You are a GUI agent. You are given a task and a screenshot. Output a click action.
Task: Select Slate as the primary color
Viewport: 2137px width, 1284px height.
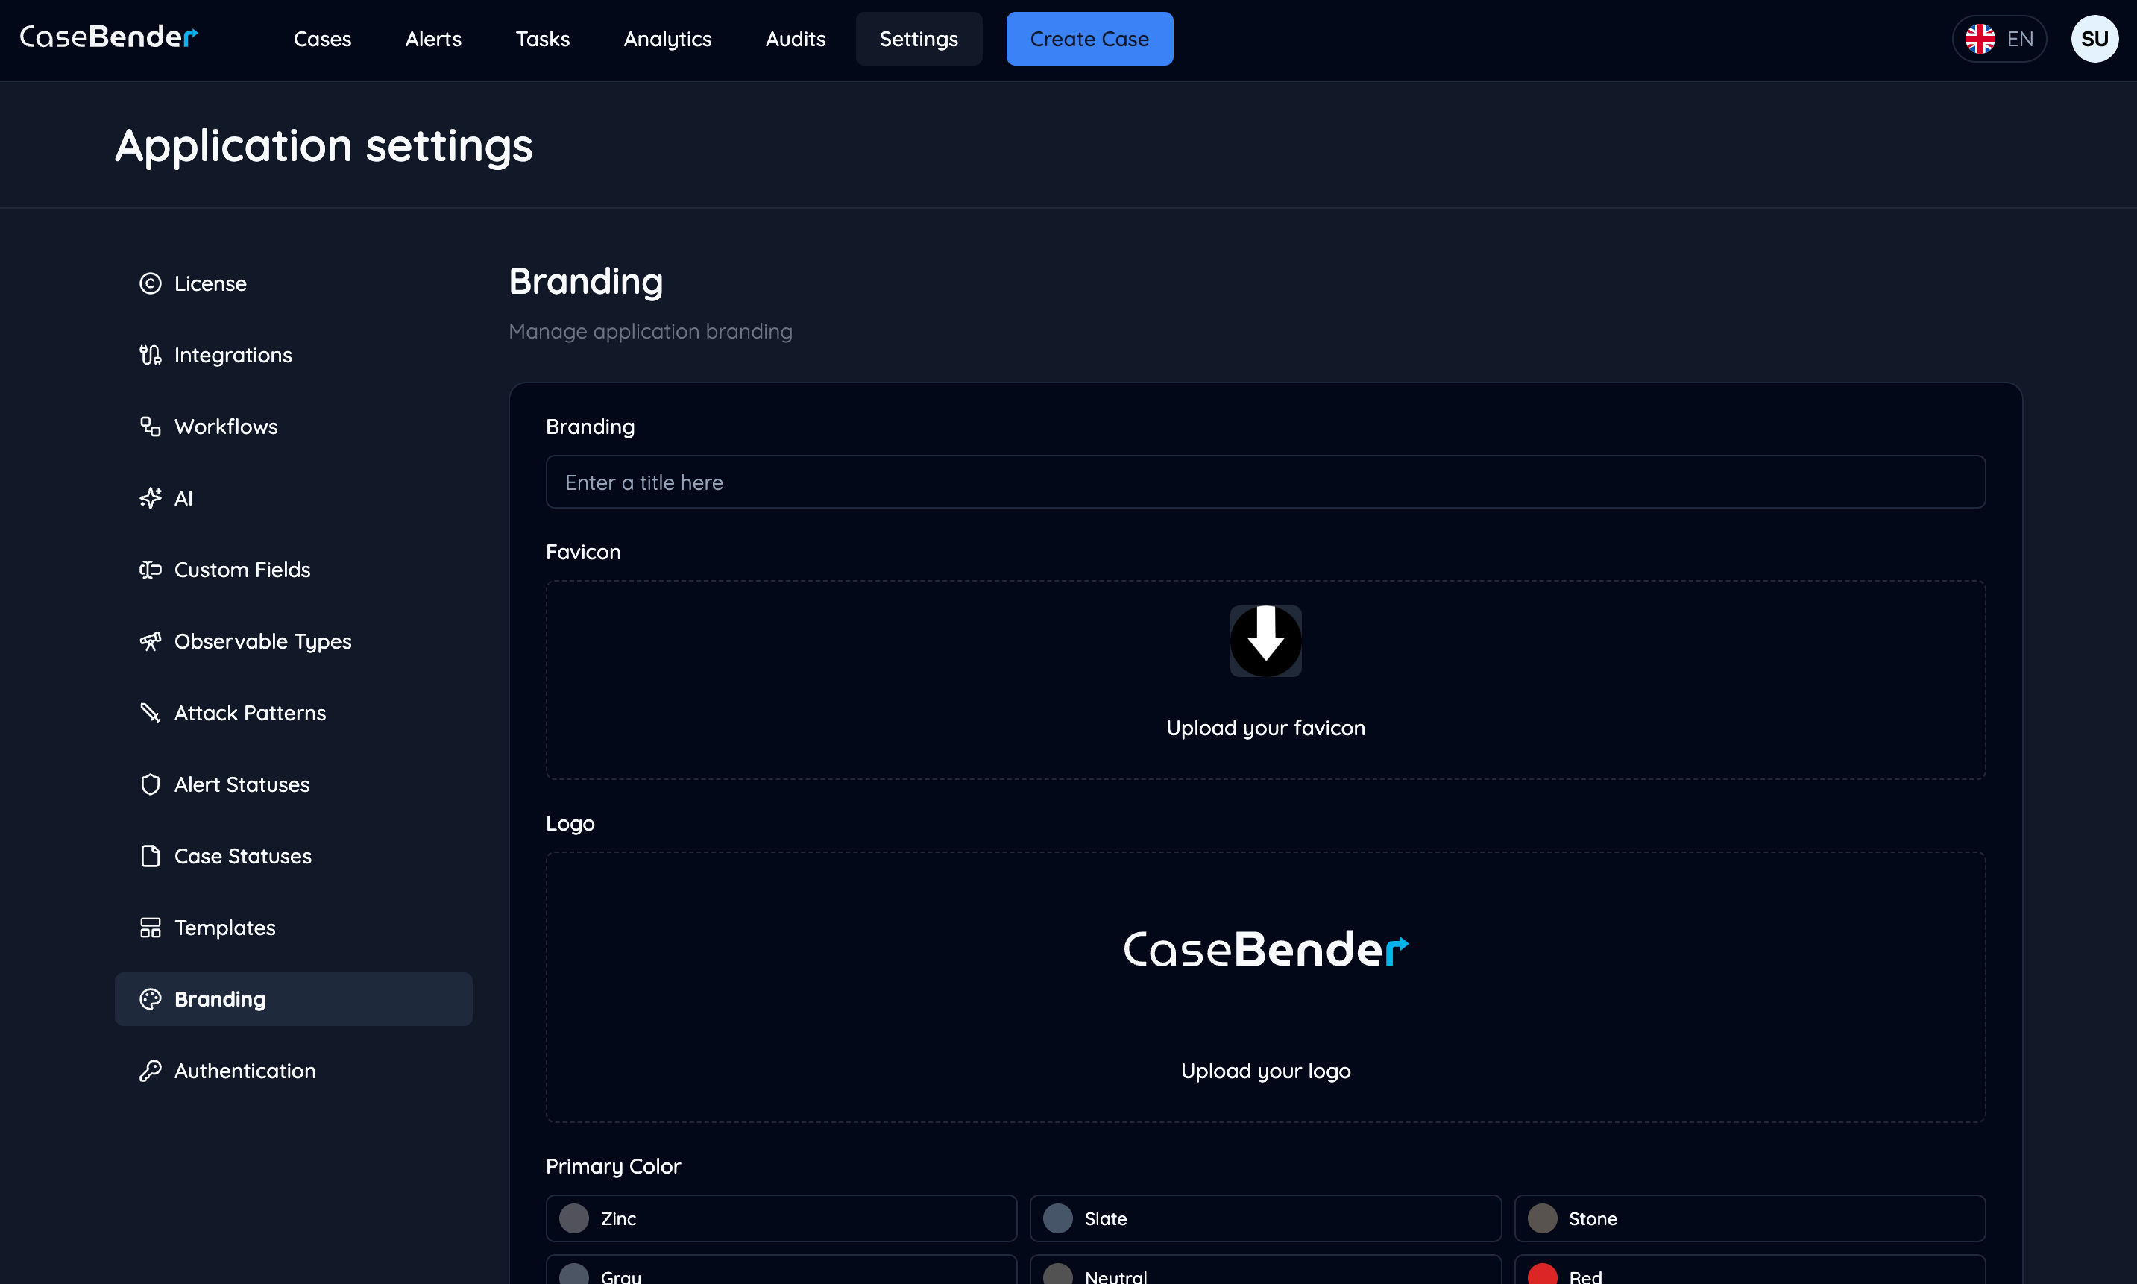(1265, 1218)
